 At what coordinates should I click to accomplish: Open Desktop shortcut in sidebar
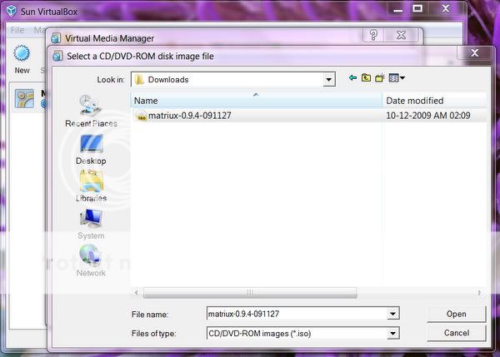pos(91,149)
